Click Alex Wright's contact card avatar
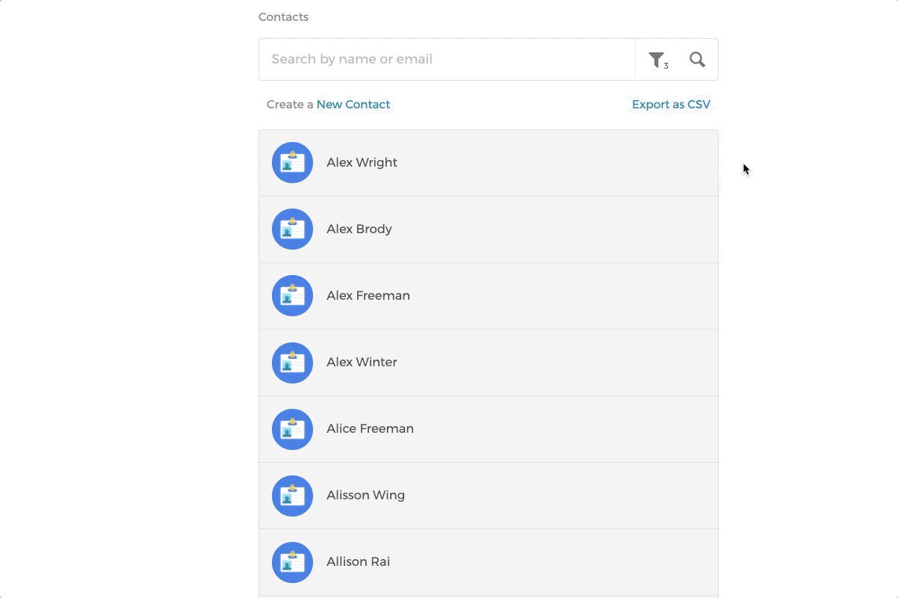 click(x=292, y=163)
